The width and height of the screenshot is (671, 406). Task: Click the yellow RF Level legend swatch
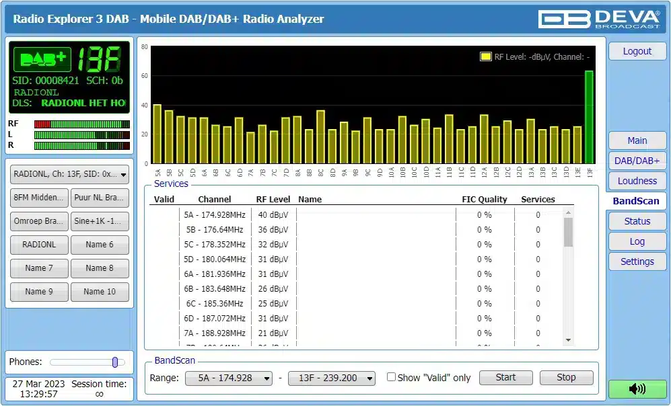pyautogui.click(x=485, y=57)
